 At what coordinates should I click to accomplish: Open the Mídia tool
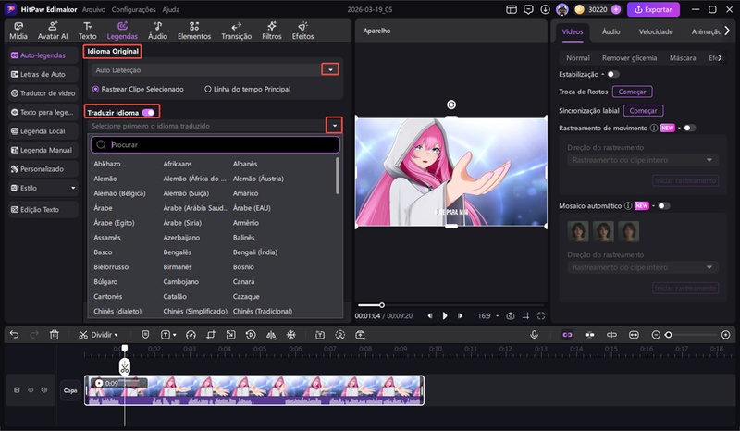[18, 31]
